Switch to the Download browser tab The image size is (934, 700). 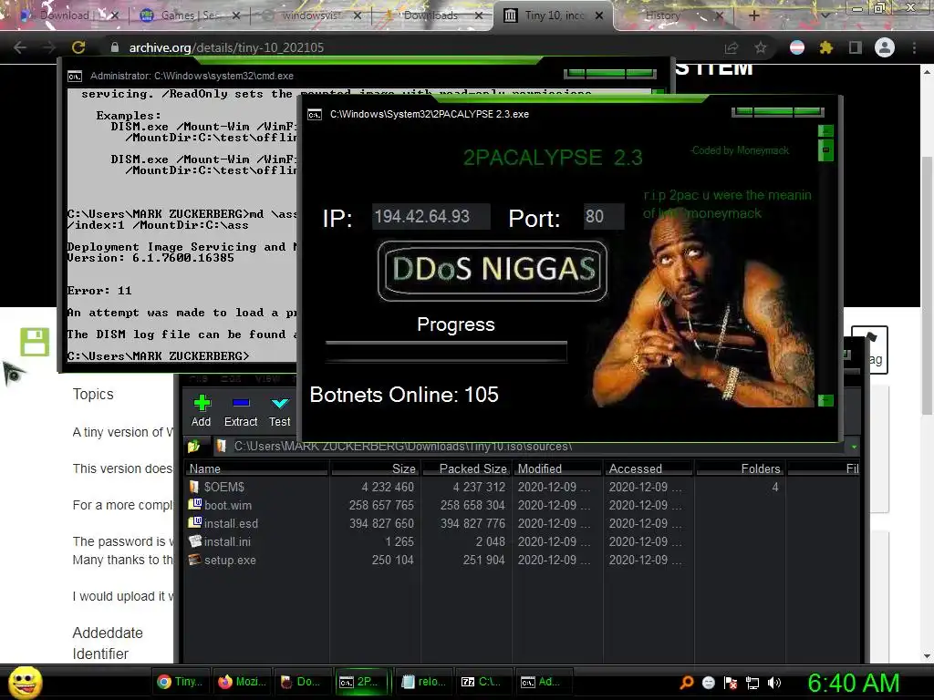pos(65,15)
